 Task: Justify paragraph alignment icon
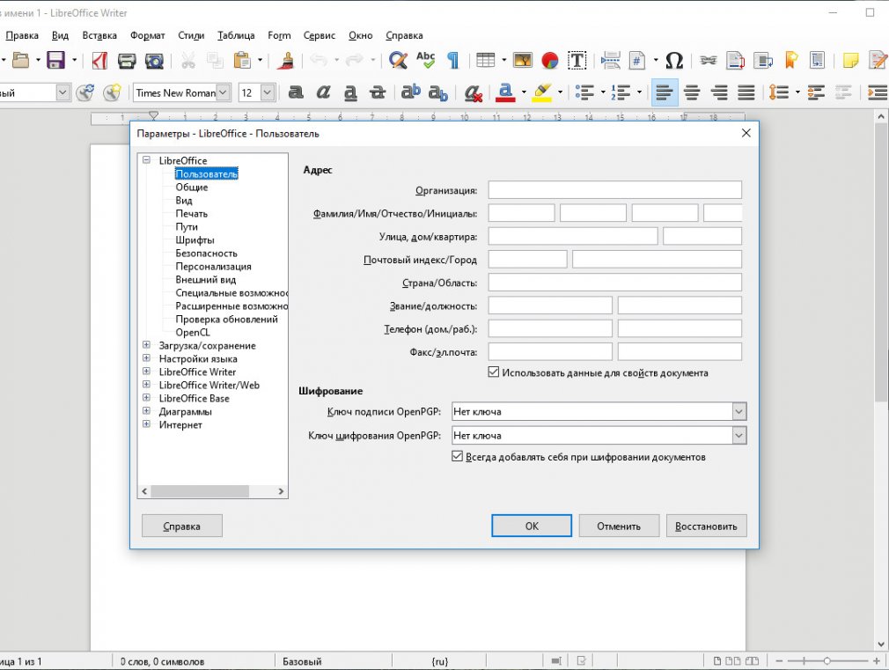746,92
